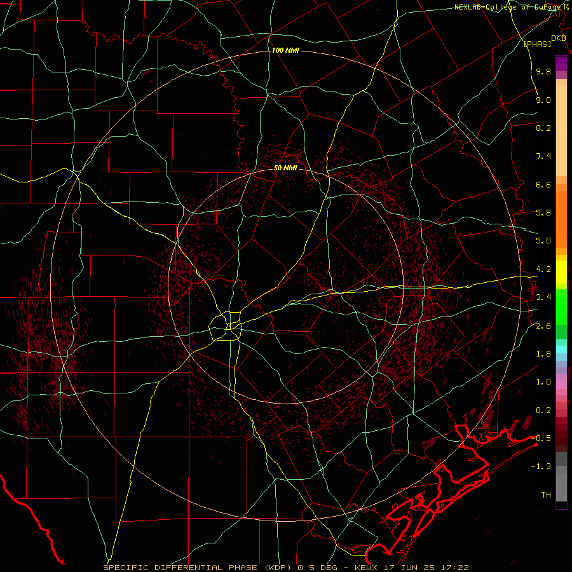Pick the purple swatch at top of color bar
Image resolution: width=572 pixels, height=572 pixels.
coord(561,64)
